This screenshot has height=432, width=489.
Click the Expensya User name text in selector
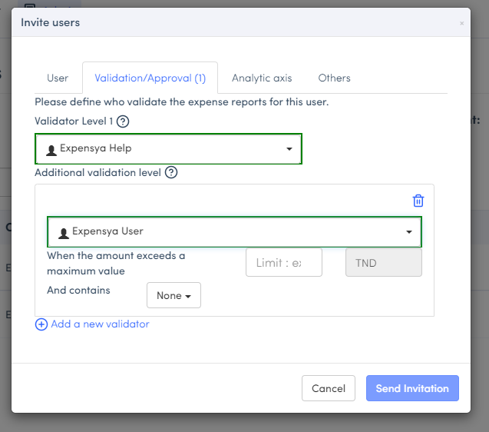[x=107, y=231]
